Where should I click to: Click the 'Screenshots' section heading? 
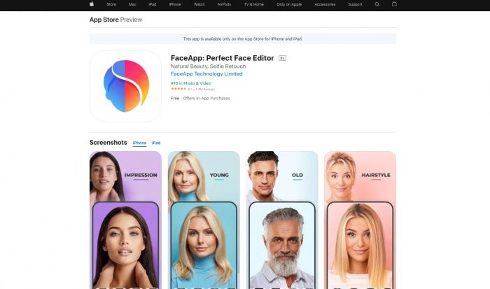(x=108, y=143)
